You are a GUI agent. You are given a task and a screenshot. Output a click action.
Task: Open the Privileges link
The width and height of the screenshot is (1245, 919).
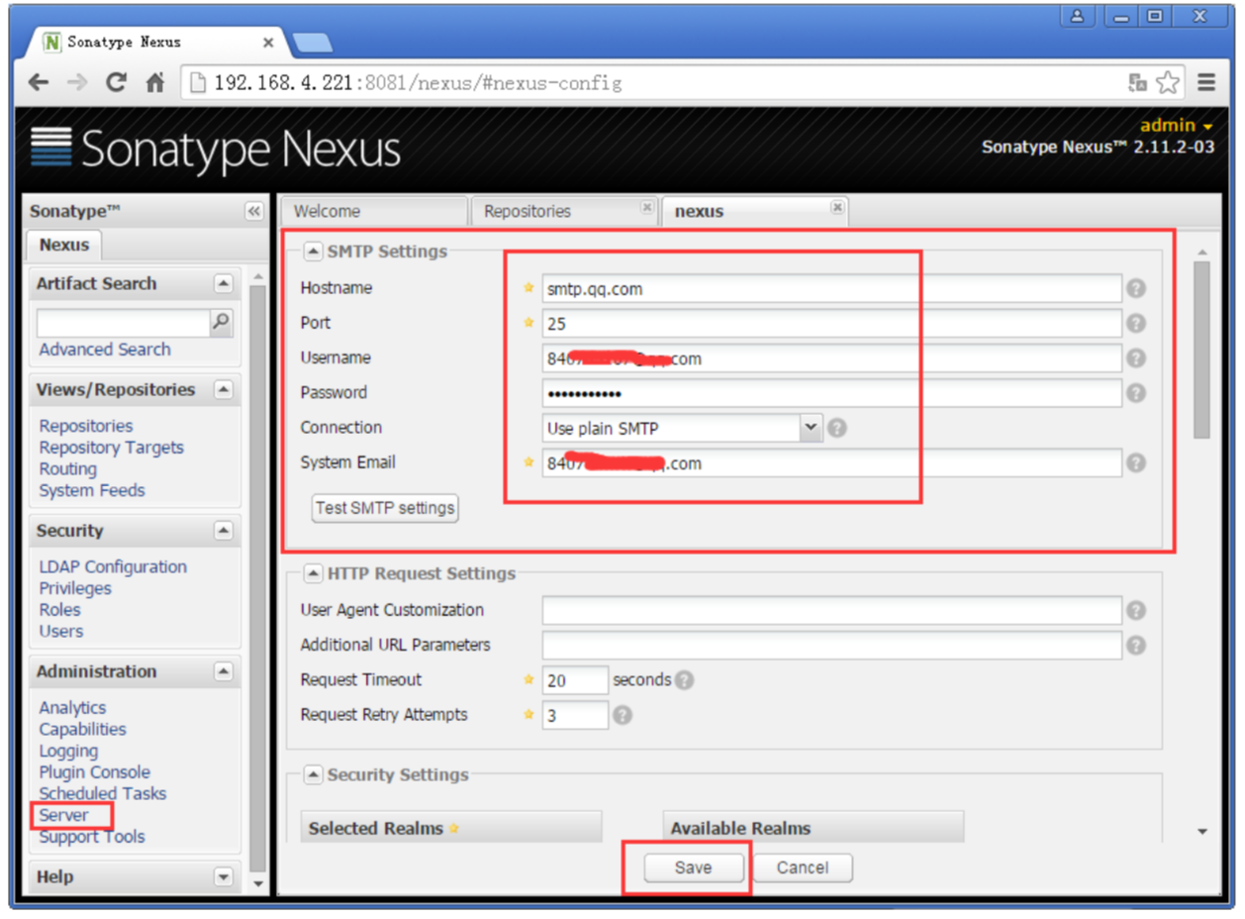tap(75, 588)
